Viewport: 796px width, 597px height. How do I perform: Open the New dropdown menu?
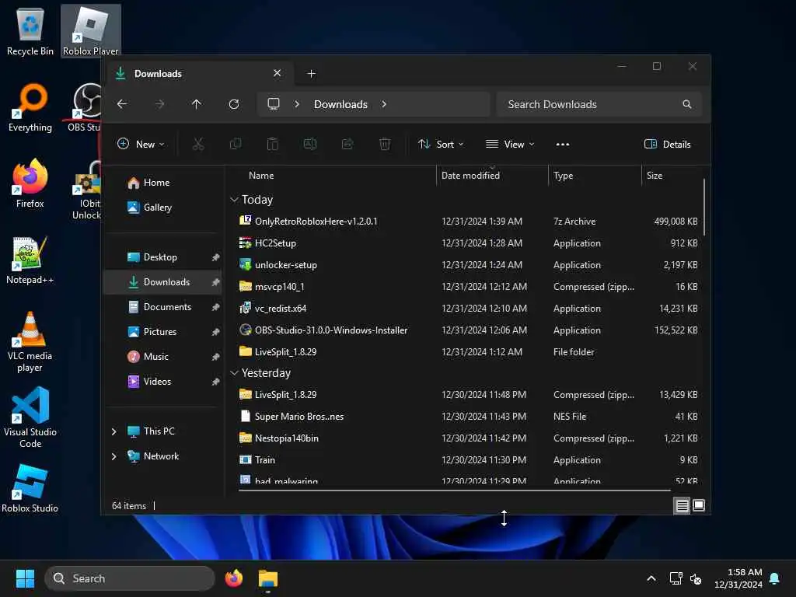tap(141, 144)
